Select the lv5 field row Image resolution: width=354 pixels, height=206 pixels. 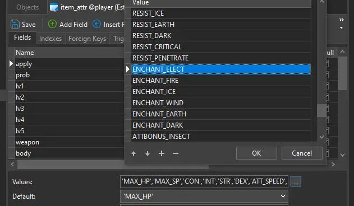coord(70,131)
